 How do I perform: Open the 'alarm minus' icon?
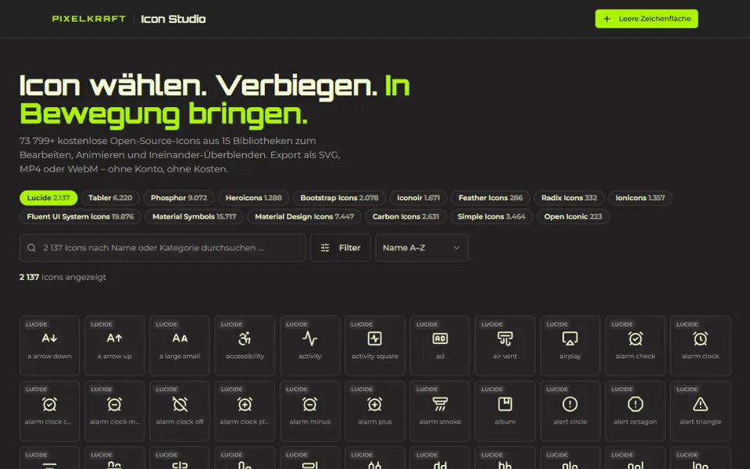(309, 411)
